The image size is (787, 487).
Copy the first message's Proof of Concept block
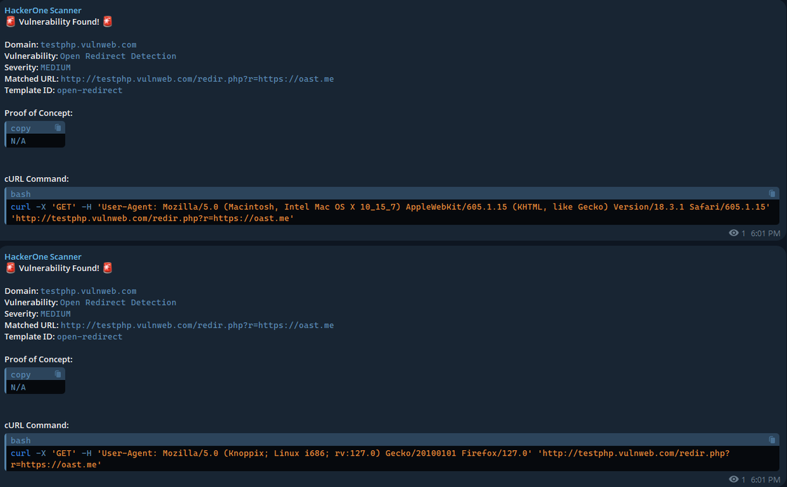(x=58, y=128)
